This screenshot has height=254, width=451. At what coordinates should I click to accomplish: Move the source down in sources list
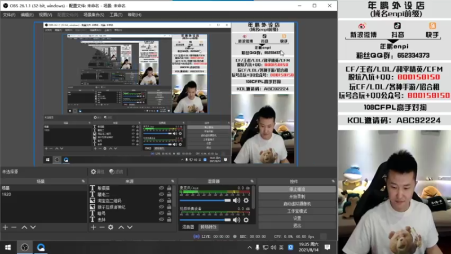click(x=130, y=227)
